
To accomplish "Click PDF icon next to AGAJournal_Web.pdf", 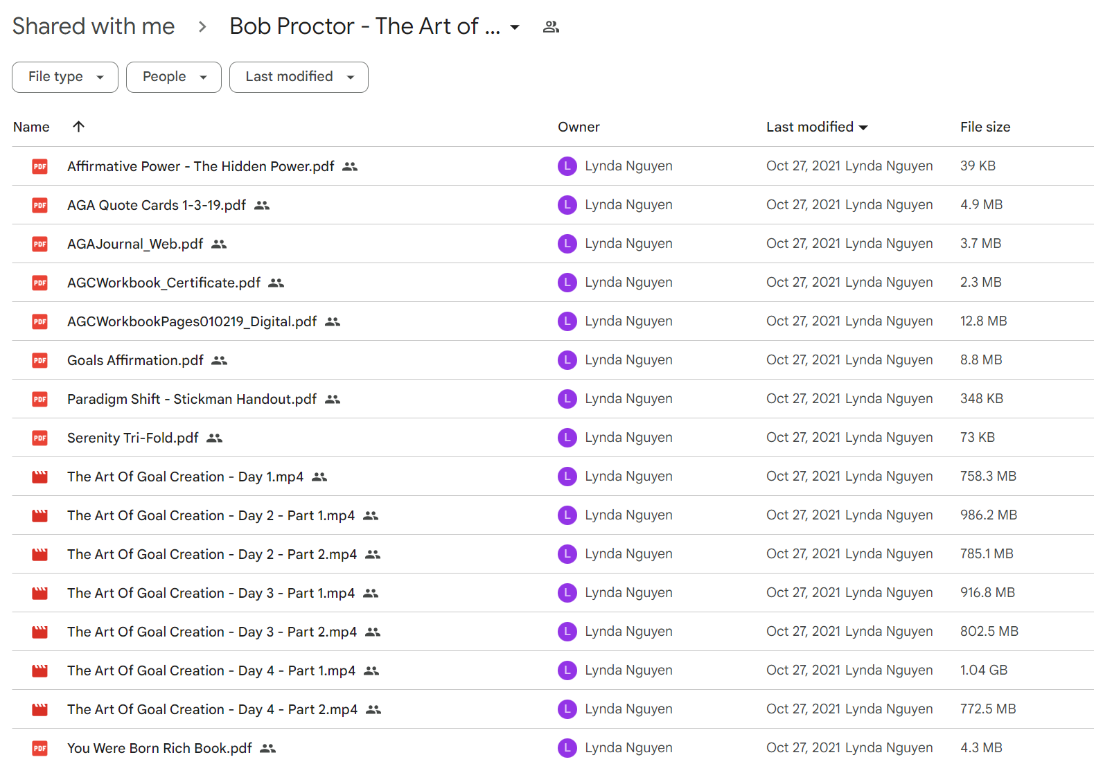I will coord(40,244).
